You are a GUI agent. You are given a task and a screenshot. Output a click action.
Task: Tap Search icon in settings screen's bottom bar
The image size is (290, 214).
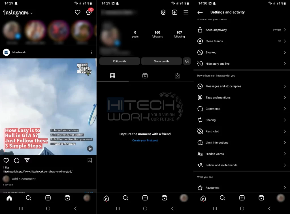(223, 198)
